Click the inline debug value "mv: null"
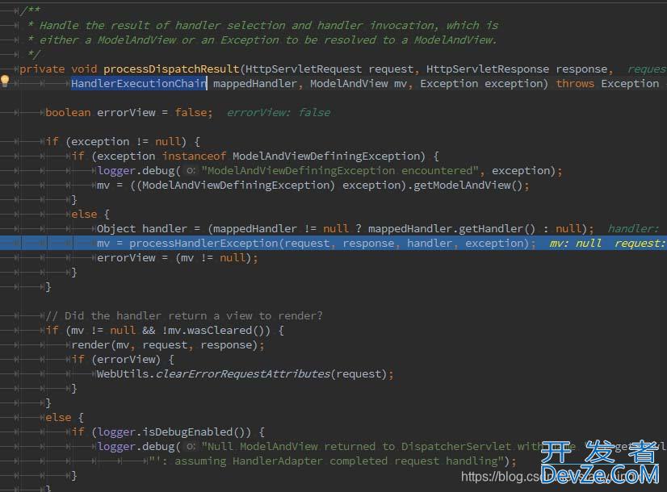The image size is (667, 492). tap(576, 244)
